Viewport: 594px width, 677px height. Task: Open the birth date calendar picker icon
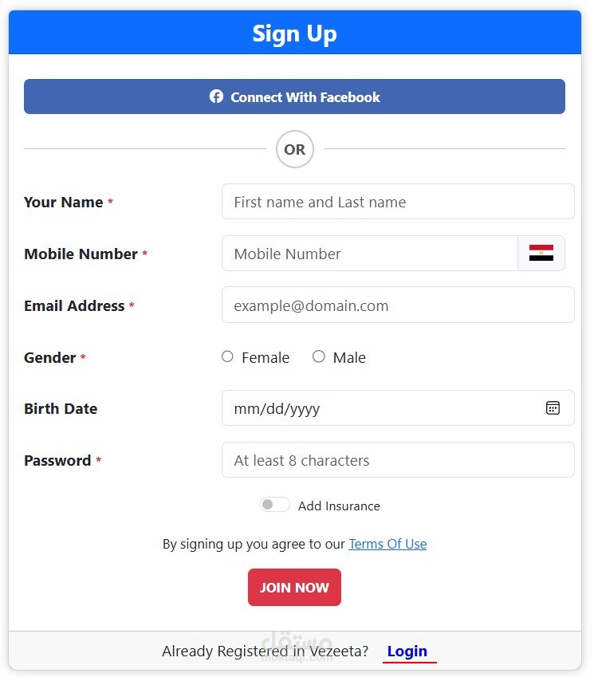coord(553,408)
